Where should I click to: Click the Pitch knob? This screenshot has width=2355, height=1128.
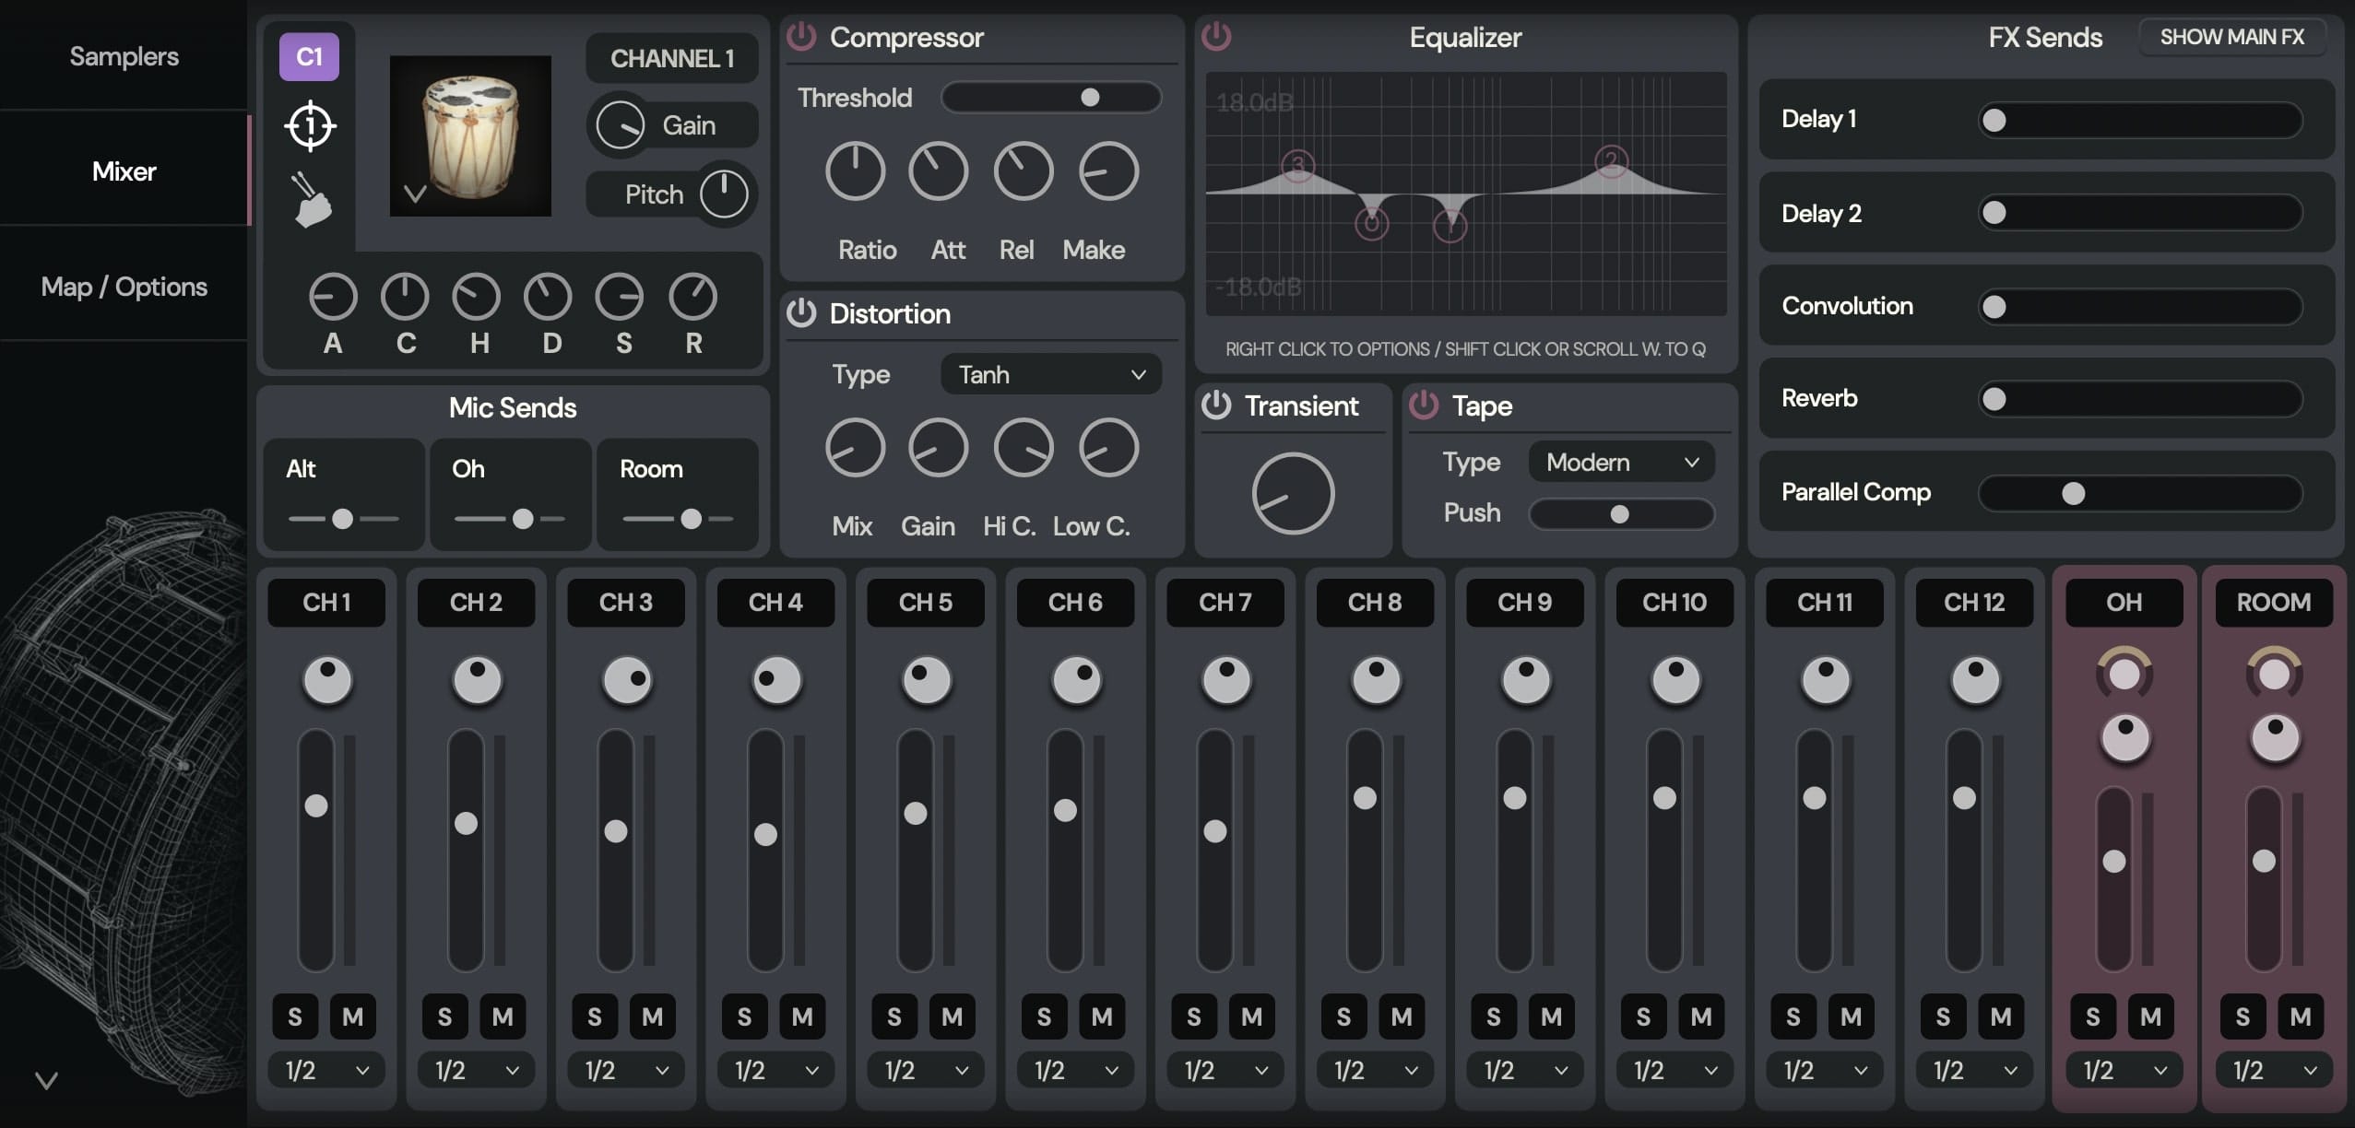(x=726, y=194)
